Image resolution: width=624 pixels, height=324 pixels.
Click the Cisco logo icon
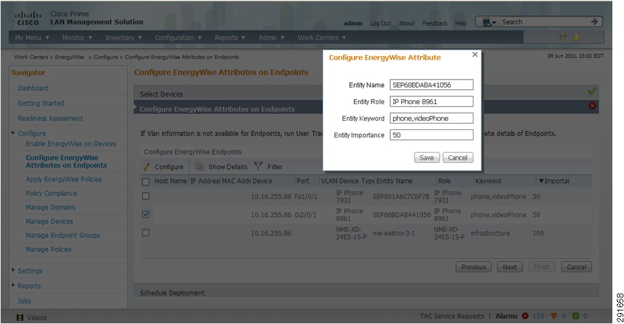28,18
